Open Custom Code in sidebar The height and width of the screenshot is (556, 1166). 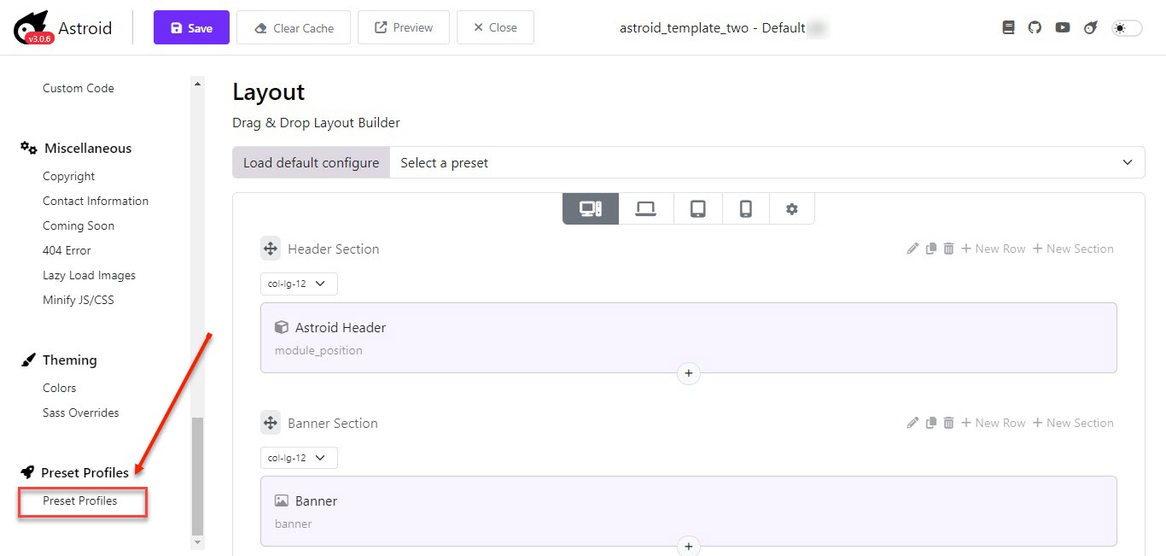point(79,88)
